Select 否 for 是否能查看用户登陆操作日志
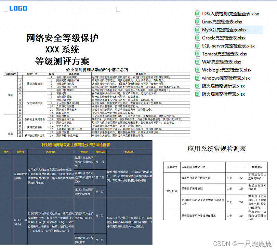Screen dimensions: 277x250 coord(241,216)
